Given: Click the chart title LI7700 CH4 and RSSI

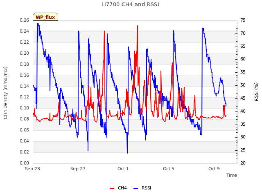Looking at the screenshot, I should pyautogui.click(x=130, y=4).
